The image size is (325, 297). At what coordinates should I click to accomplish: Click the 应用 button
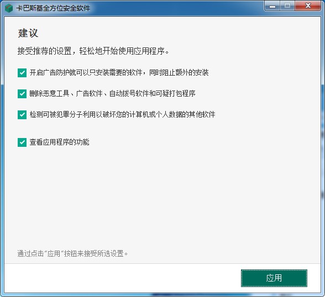pos(274,278)
